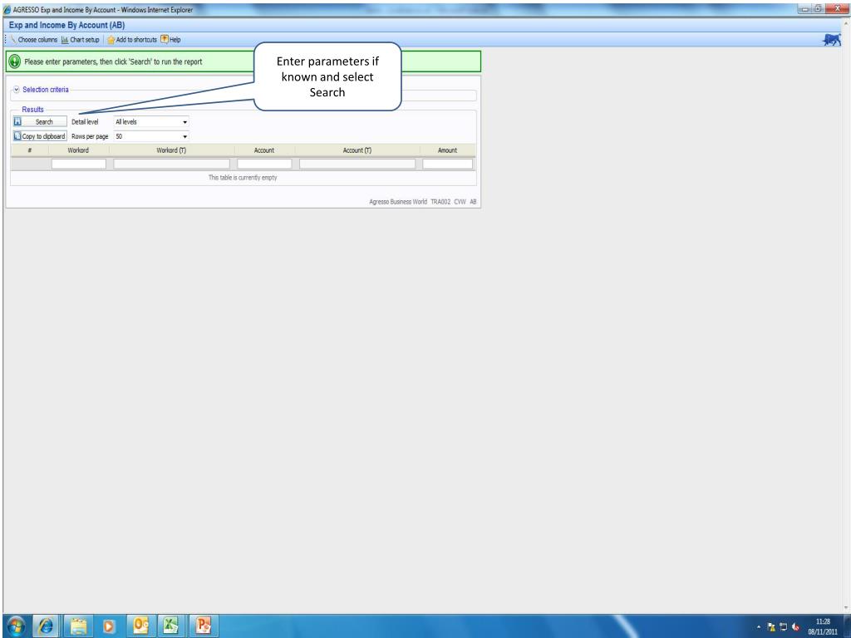Sort by Amount column header

point(448,150)
